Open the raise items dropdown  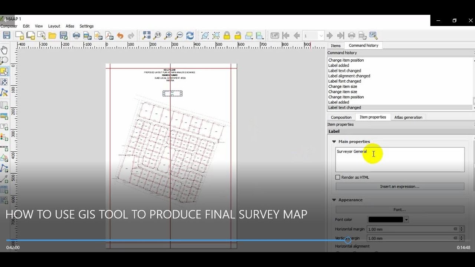(249, 36)
